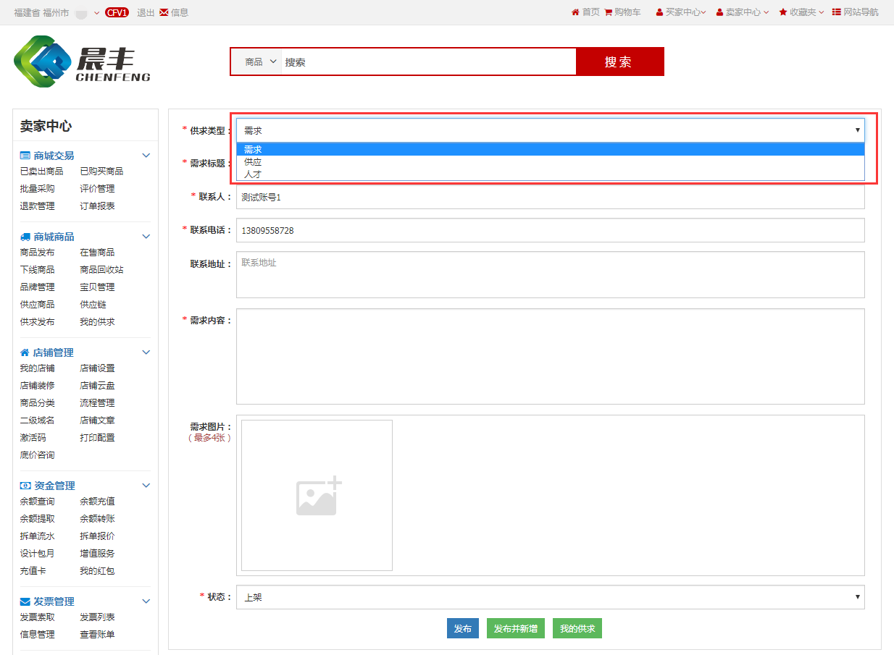
Task: Click the truck icon beside 商城商品
Action: tap(25, 237)
